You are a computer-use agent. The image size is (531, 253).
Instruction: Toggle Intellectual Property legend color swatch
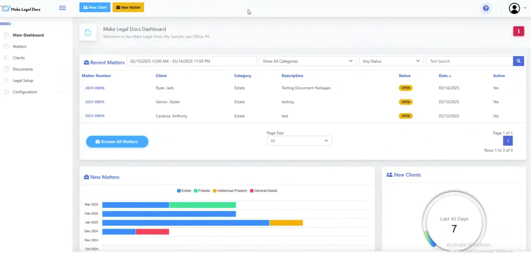(x=214, y=191)
